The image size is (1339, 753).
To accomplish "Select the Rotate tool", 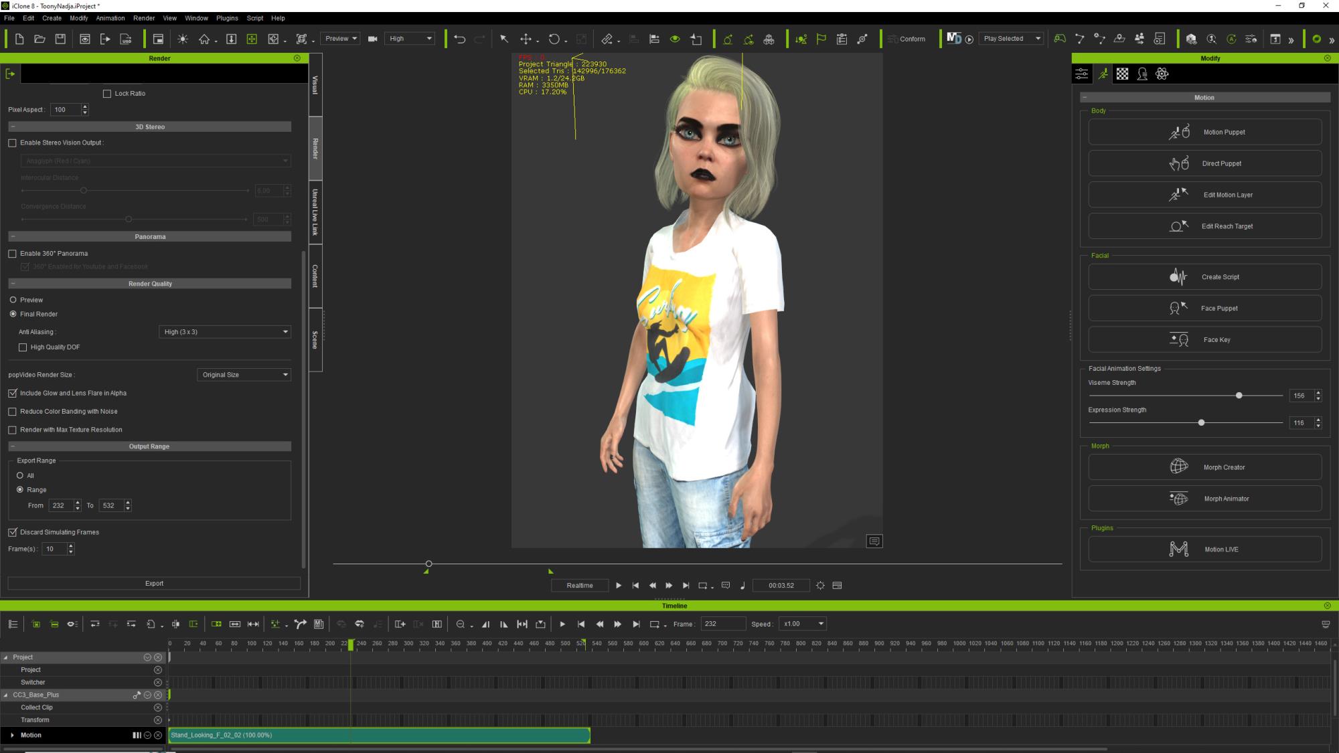I will click(554, 39).
